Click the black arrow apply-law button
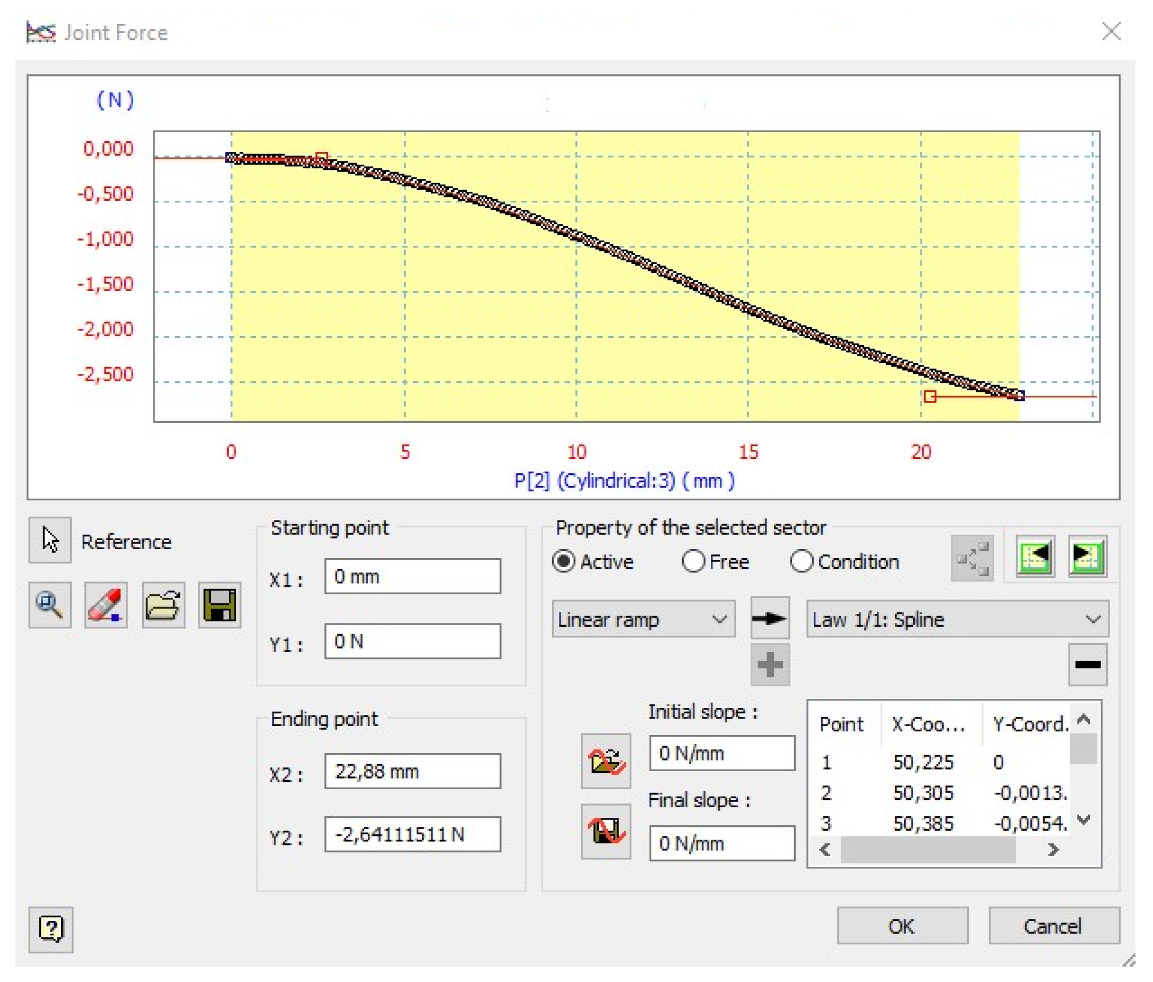1153x982 pixels. (770, 619)
